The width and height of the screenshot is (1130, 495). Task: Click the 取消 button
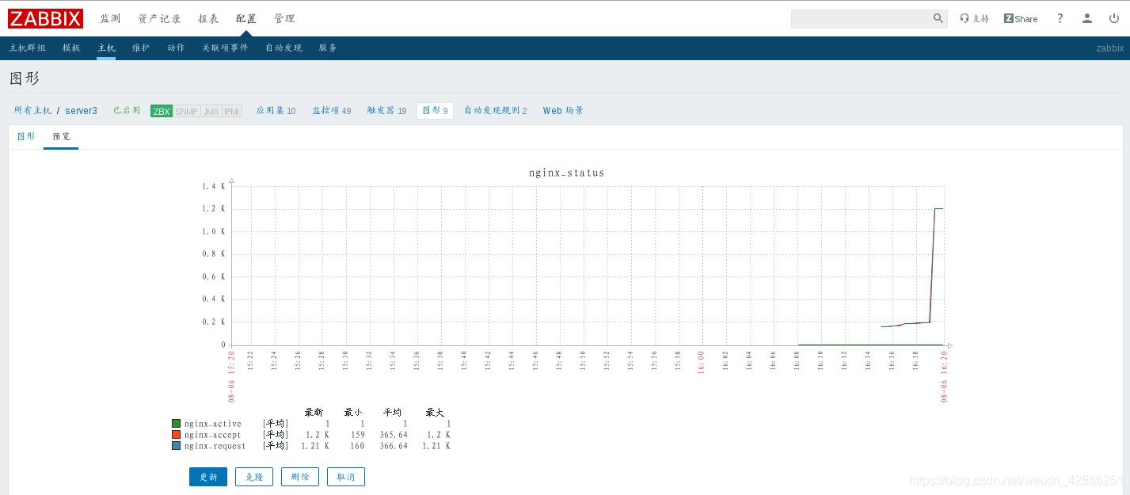[346, 477]
